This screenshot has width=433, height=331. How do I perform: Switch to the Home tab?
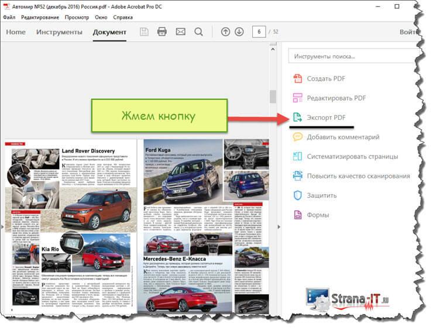click(x=16, y=32)
